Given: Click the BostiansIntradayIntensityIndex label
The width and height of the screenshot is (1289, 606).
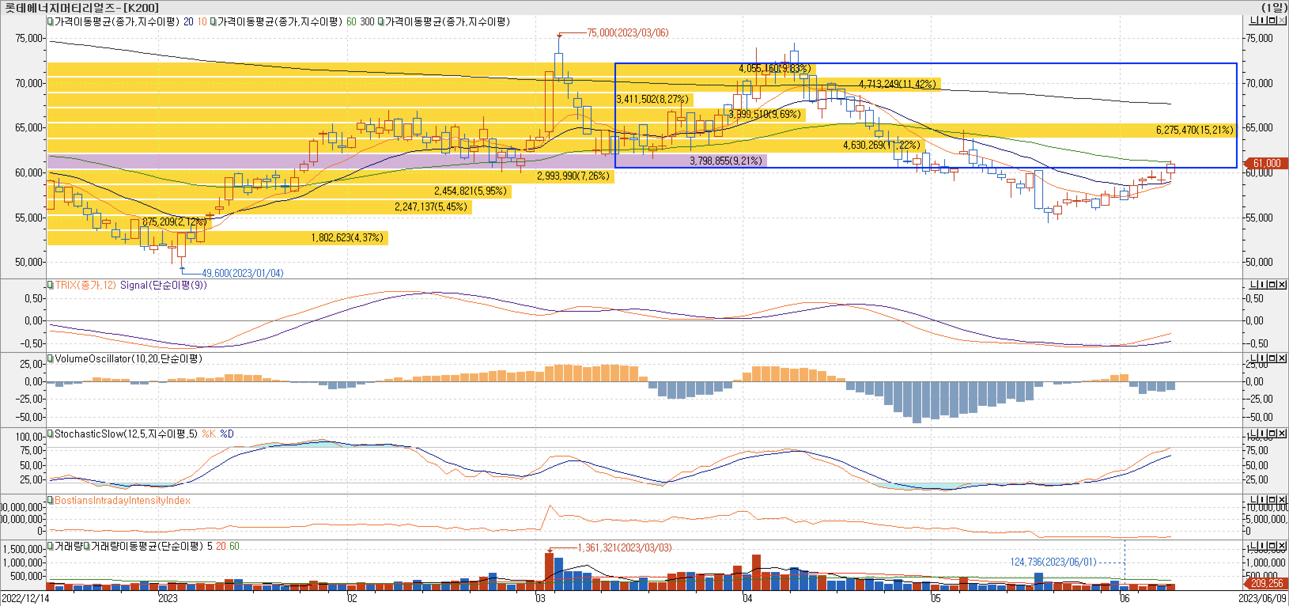Looking at the screenshot, I should tap(122, 500).
